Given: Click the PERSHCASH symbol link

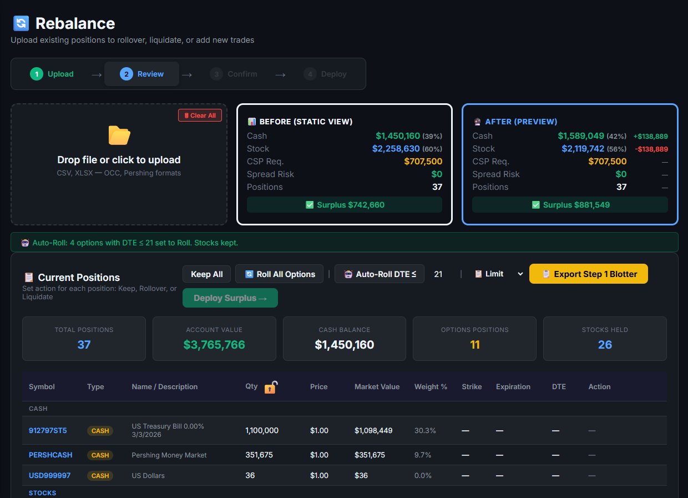Looking at the screenshot, I should point(50,455).
